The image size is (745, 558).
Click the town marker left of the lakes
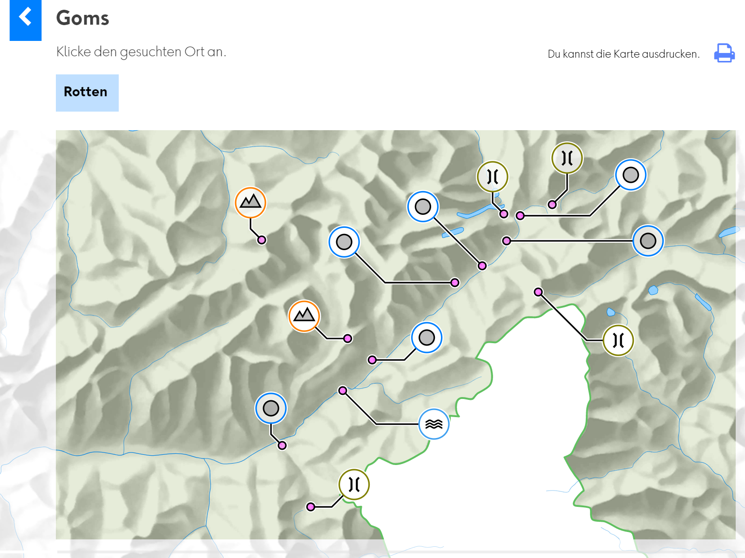pos(423,206)
